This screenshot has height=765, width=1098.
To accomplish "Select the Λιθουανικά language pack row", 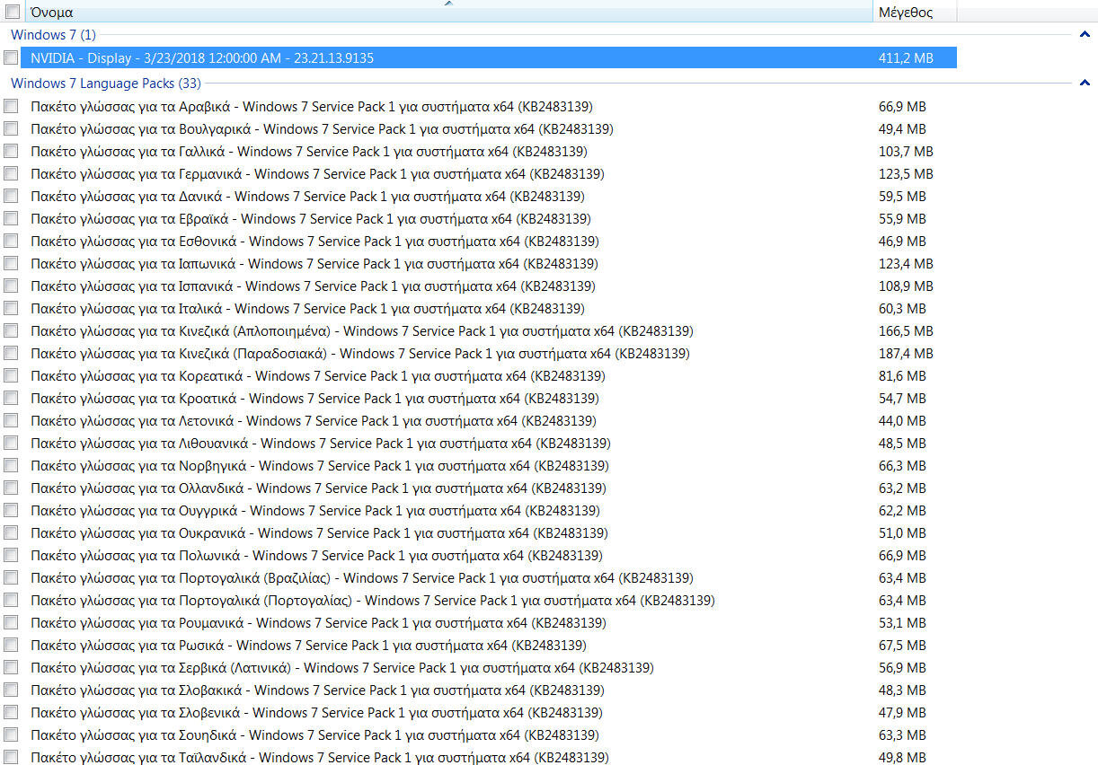I will [489, 443].
